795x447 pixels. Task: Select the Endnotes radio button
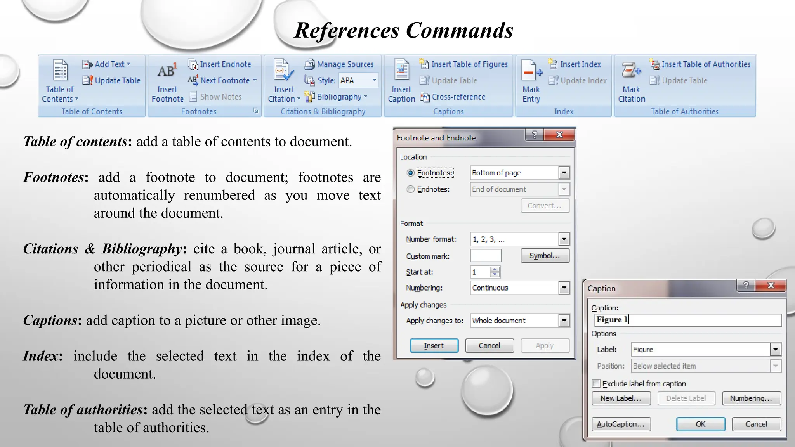410,189
